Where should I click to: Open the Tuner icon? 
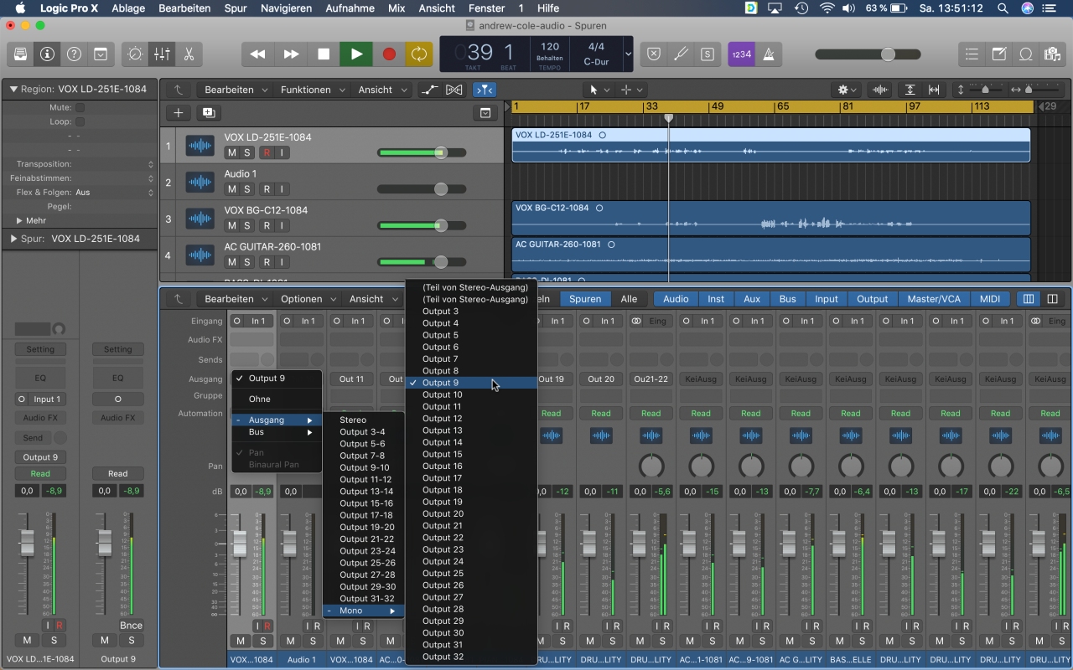682,54
